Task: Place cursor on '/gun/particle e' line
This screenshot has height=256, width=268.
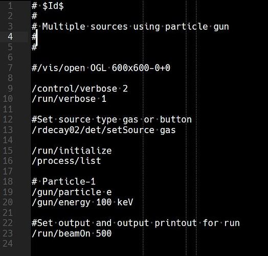Action: click(x=72, y=192)
